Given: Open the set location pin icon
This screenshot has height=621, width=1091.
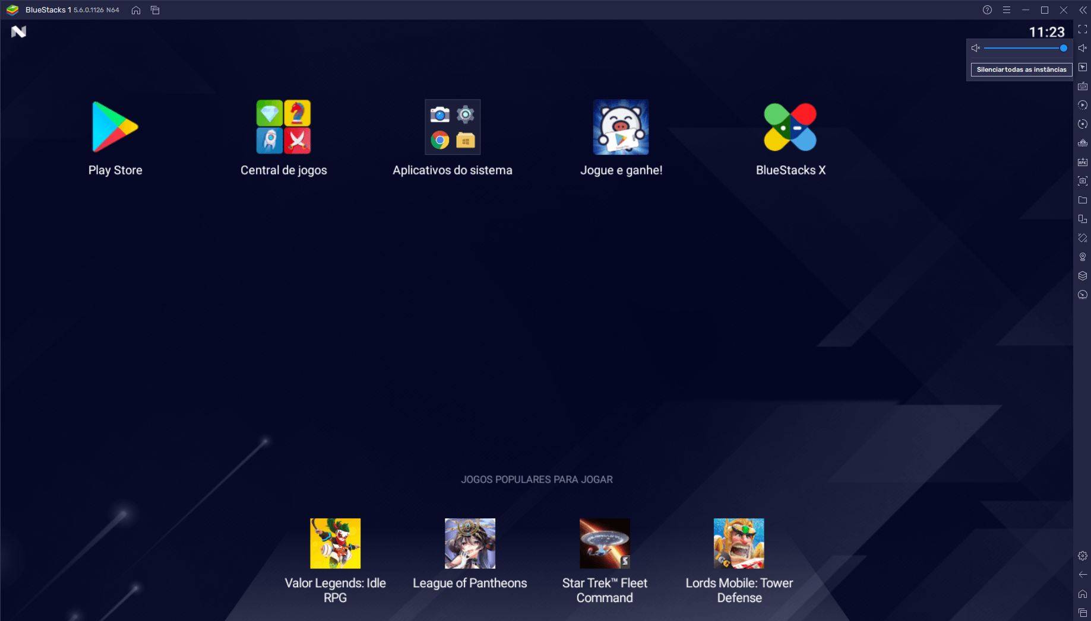Looking at the screenshot, I should [1083, 257].
